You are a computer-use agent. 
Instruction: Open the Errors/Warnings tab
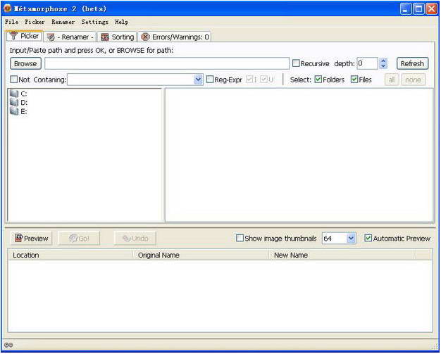click(x=175, y=37)
